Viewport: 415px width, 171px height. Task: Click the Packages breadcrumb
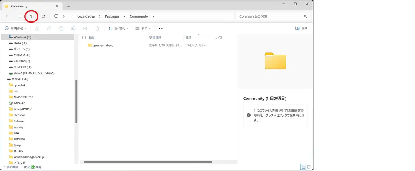pyautogui.click(x=112, y=16)
